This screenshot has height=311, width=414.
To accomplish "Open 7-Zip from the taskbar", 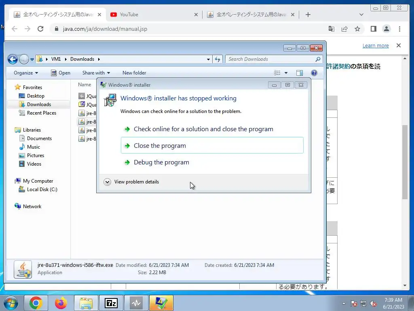I will (x=111, y=303).
